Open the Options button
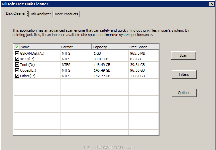This screenshot has height=150, width=216. [184, 93]
